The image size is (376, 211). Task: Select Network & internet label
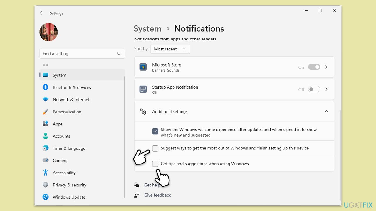[71, 100]
